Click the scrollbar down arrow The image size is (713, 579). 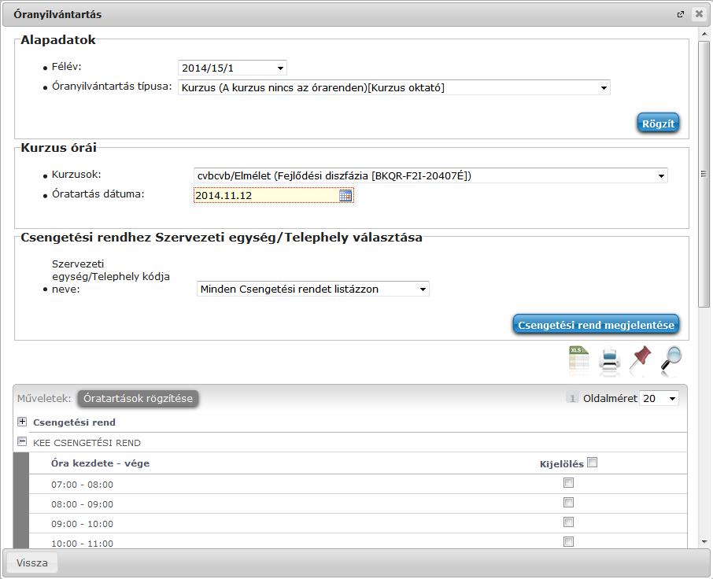pyautogui.click(x=704, y=542)
